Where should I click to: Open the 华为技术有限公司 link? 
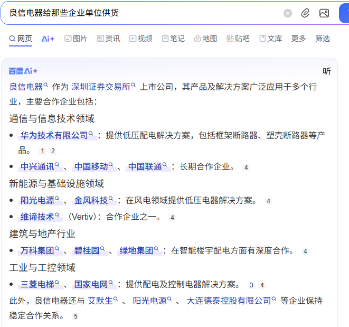[x=56, y=135]
